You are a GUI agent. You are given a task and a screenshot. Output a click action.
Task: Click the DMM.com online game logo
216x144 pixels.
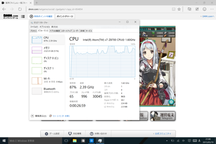pos(10,17)
